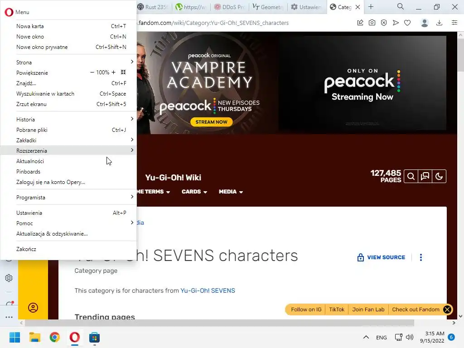464x348 pixels.
Task: Select Znajdź... menu item
Action: (68, 83)
